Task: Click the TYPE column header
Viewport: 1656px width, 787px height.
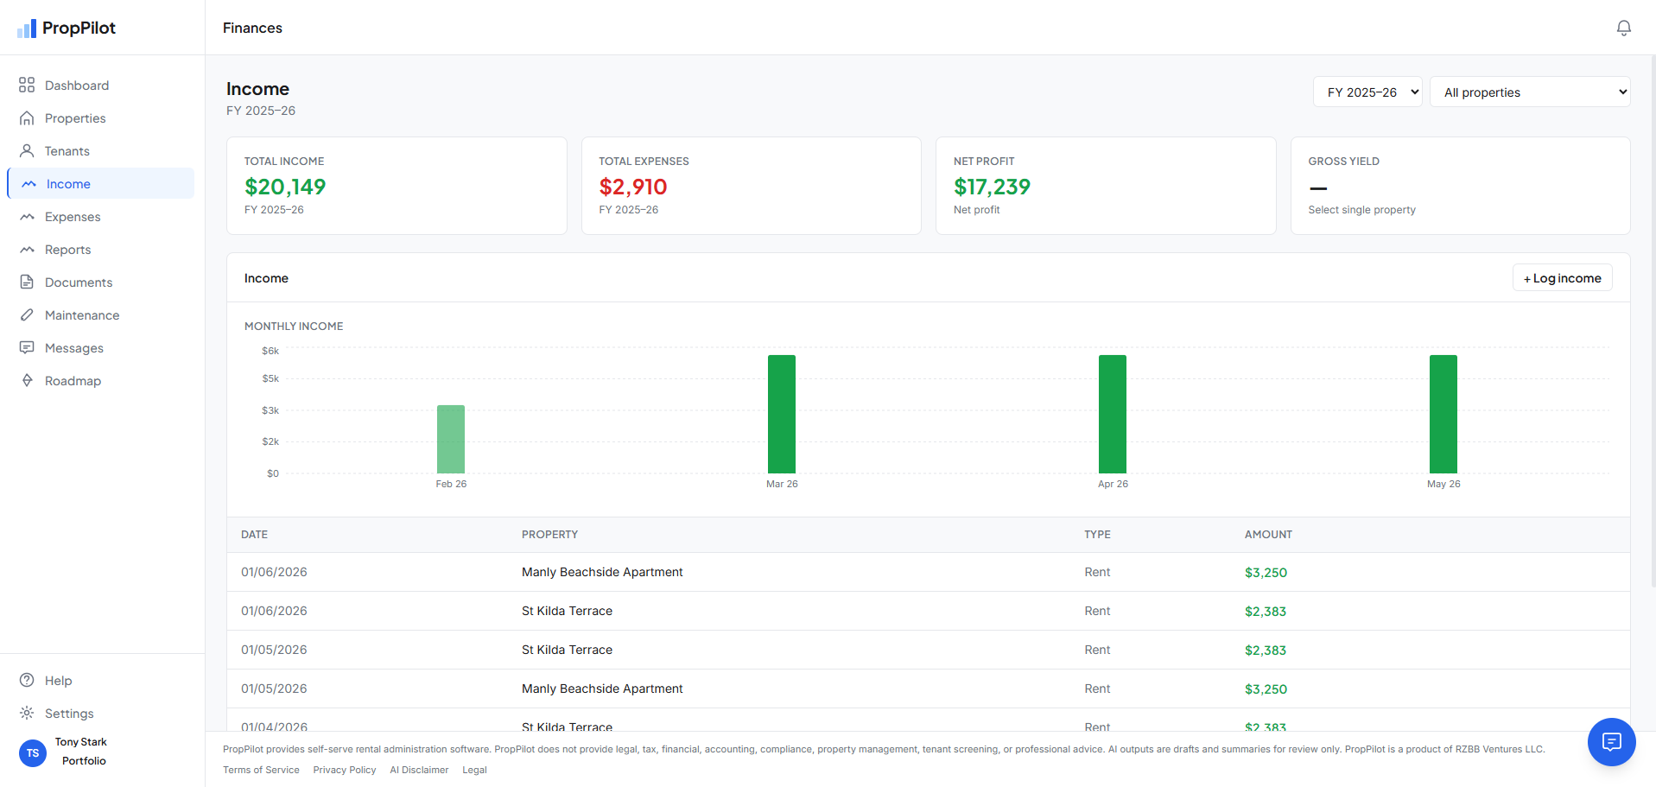Action: 1097,535
